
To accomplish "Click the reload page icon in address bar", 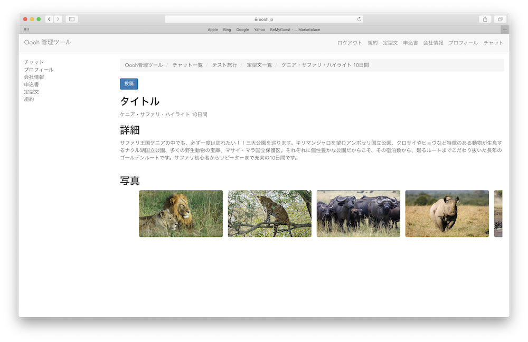I will click(359, 19).
